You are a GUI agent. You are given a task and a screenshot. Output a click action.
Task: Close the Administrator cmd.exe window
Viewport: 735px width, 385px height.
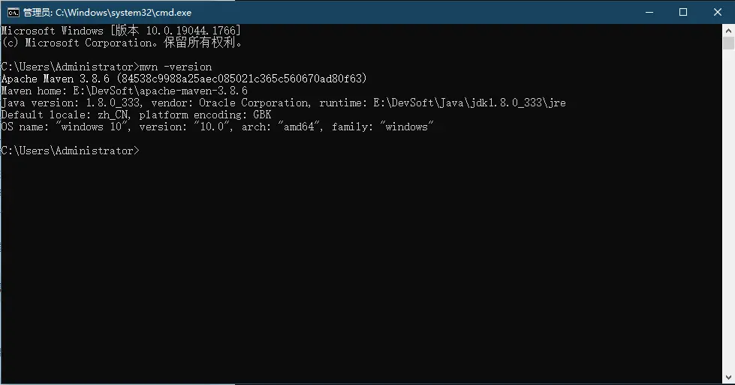coord(717,12)
